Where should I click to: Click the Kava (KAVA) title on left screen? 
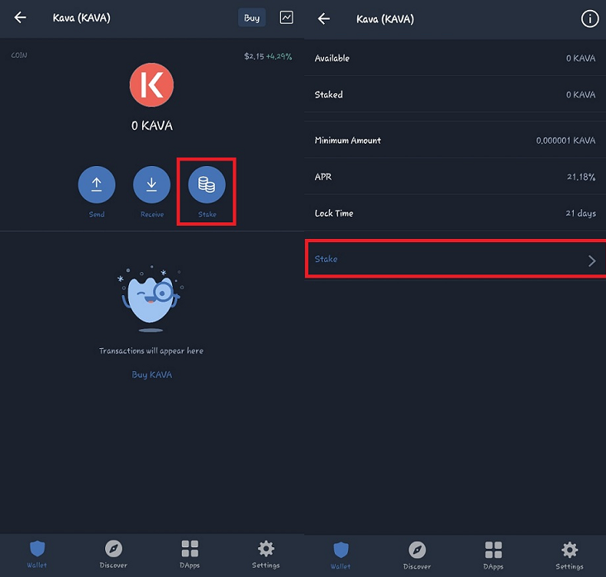coord(82,18)
